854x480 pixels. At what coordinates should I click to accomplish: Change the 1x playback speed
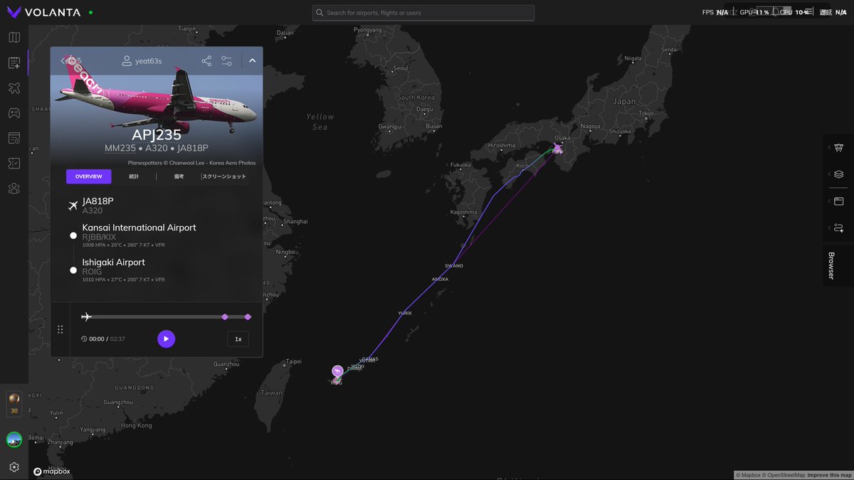[238, 339]
